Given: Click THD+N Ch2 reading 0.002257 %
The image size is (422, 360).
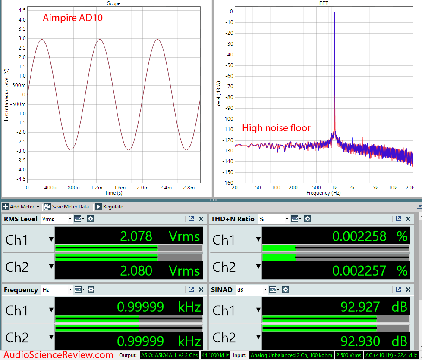Looking at the screenshot, I should (370, 270).
